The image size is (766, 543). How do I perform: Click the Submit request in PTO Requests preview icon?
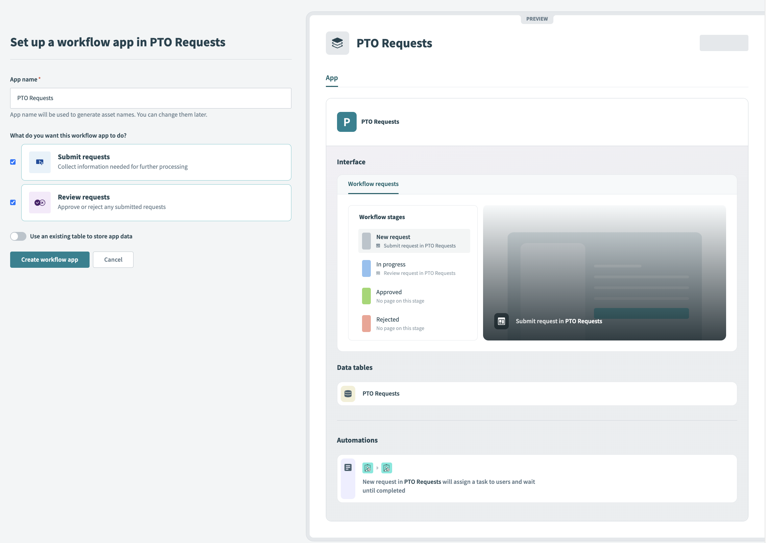(502, 321)
